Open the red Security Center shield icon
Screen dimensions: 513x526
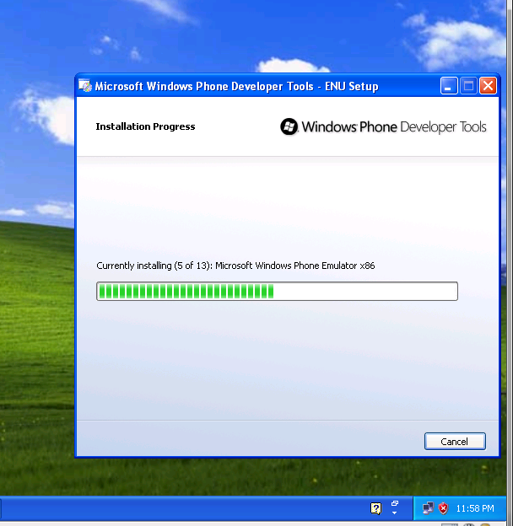442,508
